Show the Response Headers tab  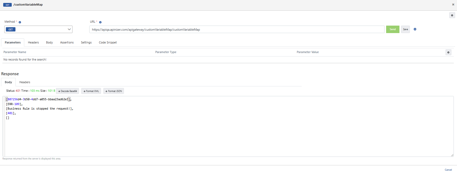point(25,82)
